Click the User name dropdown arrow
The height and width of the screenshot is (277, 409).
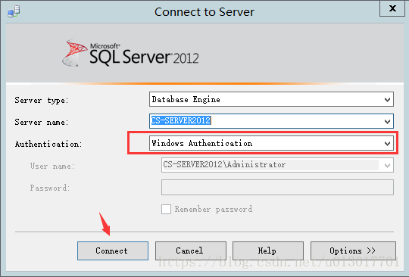click(387, 165)
